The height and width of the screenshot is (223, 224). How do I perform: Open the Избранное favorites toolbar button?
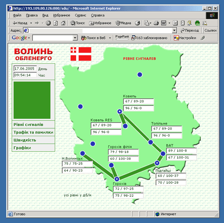(x=99, y=23)
